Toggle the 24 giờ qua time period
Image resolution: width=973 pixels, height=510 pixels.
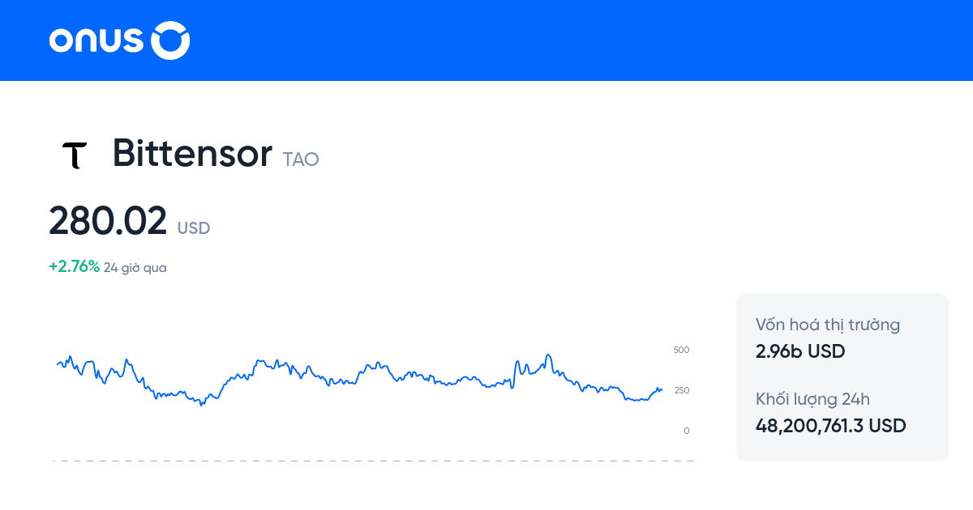pyautogui.click(x=133, y=267)
